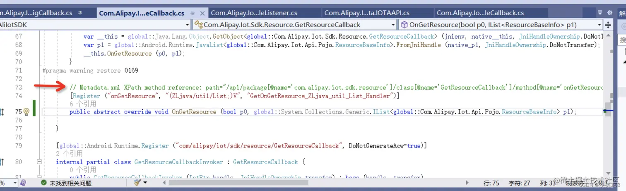Click the green check no-issues status icon
Viewport: 626px width, 191px height.
tap(44, 183)
